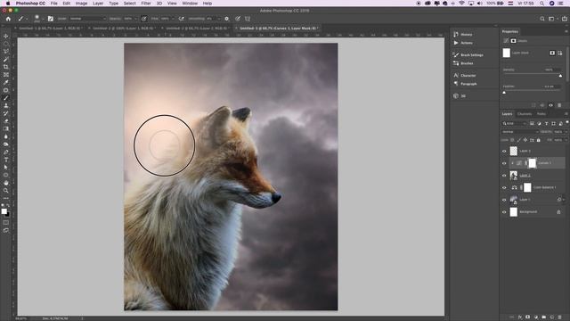Swap foreground and background colors
This screenshot has width=570, height=321.
pos(8,206)
